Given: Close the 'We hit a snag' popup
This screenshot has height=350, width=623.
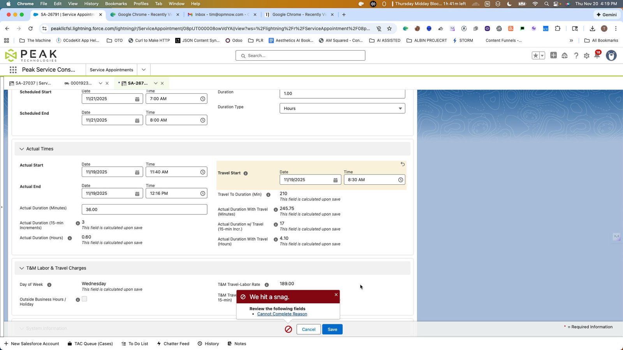Looking at the screenshot, I should pyautogui.click(x=336, y=294).
